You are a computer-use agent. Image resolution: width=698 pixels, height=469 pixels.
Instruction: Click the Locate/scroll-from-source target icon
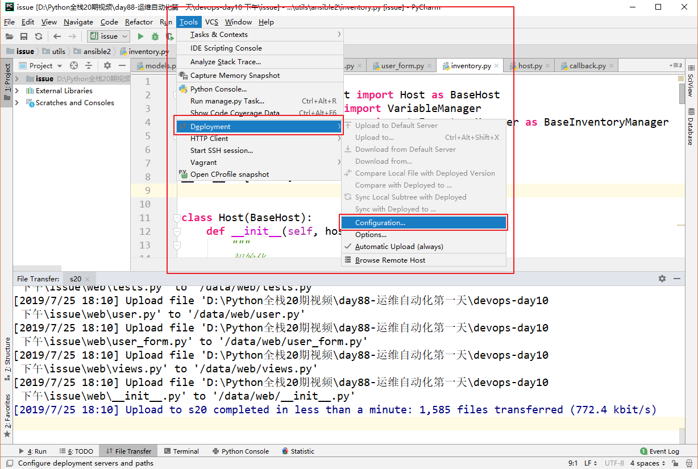pos(74,66)
